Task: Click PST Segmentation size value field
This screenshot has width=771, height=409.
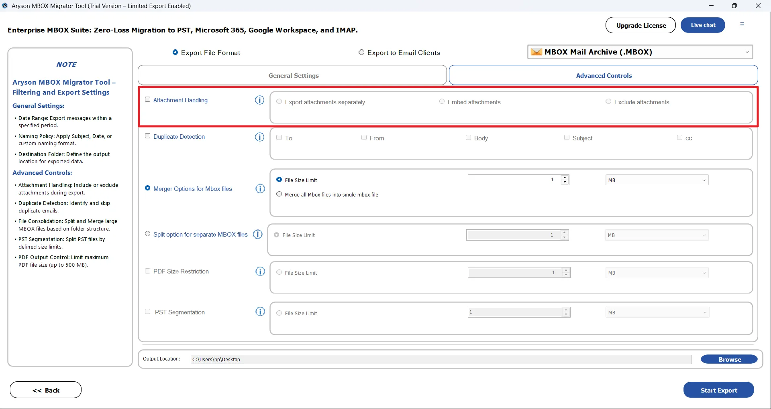Action: coord(515,312)
